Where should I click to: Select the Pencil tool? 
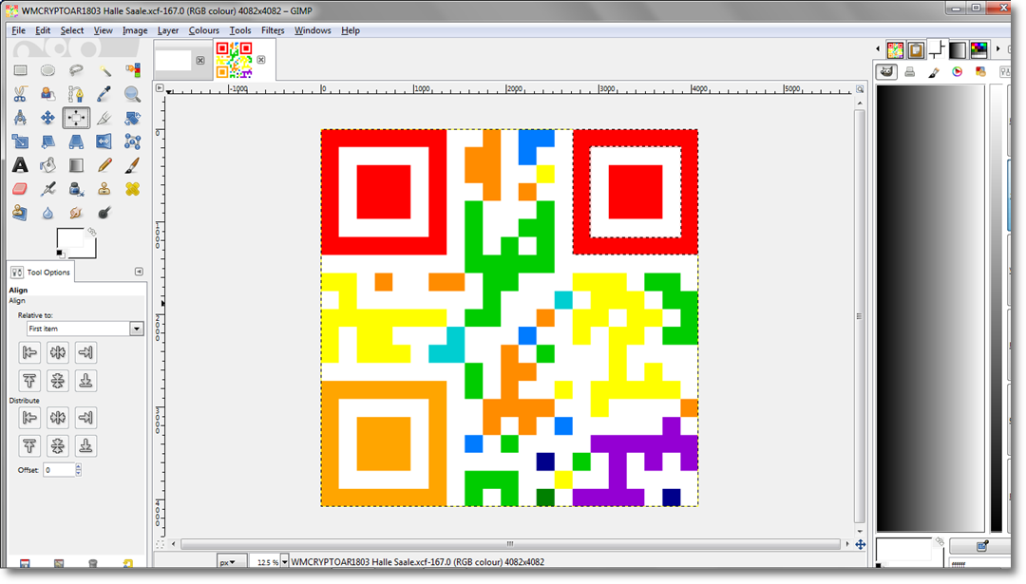(104, 165)
